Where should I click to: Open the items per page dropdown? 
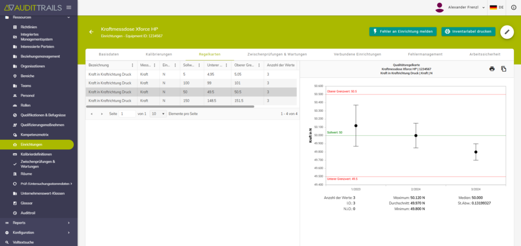(158, 114)
